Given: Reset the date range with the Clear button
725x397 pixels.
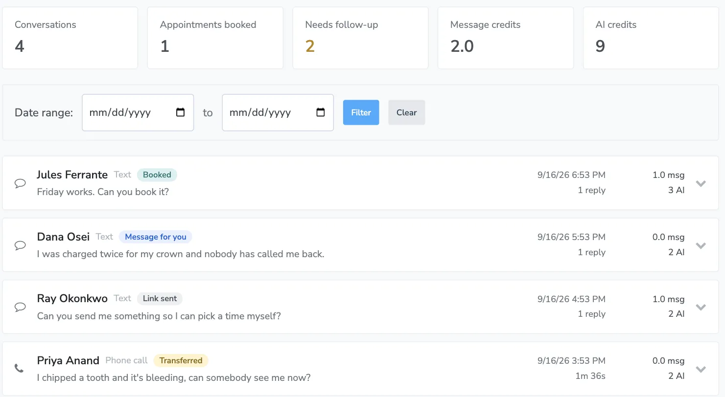Looking at the screenshot, I should [407, 112].
